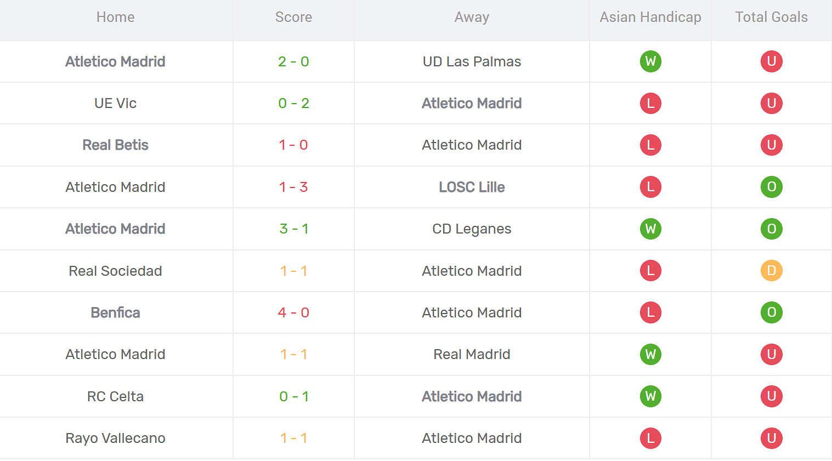Click the green W badge in UD Las Palmas row
Image resolution: width=832 pixels, height=461 pixels.
pos(650,61)
